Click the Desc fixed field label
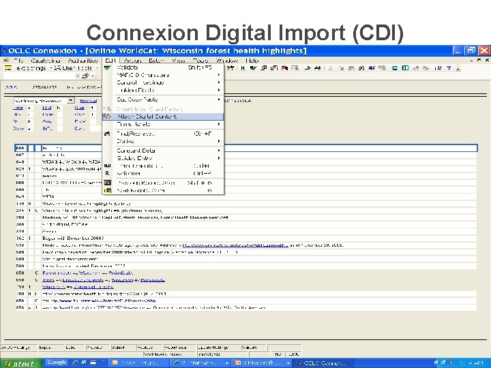This screenshot has width=491, height=368. [x=18, y=128]
